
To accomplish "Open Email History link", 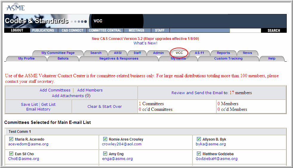I will pyautogui.click(x=38, y=109).
